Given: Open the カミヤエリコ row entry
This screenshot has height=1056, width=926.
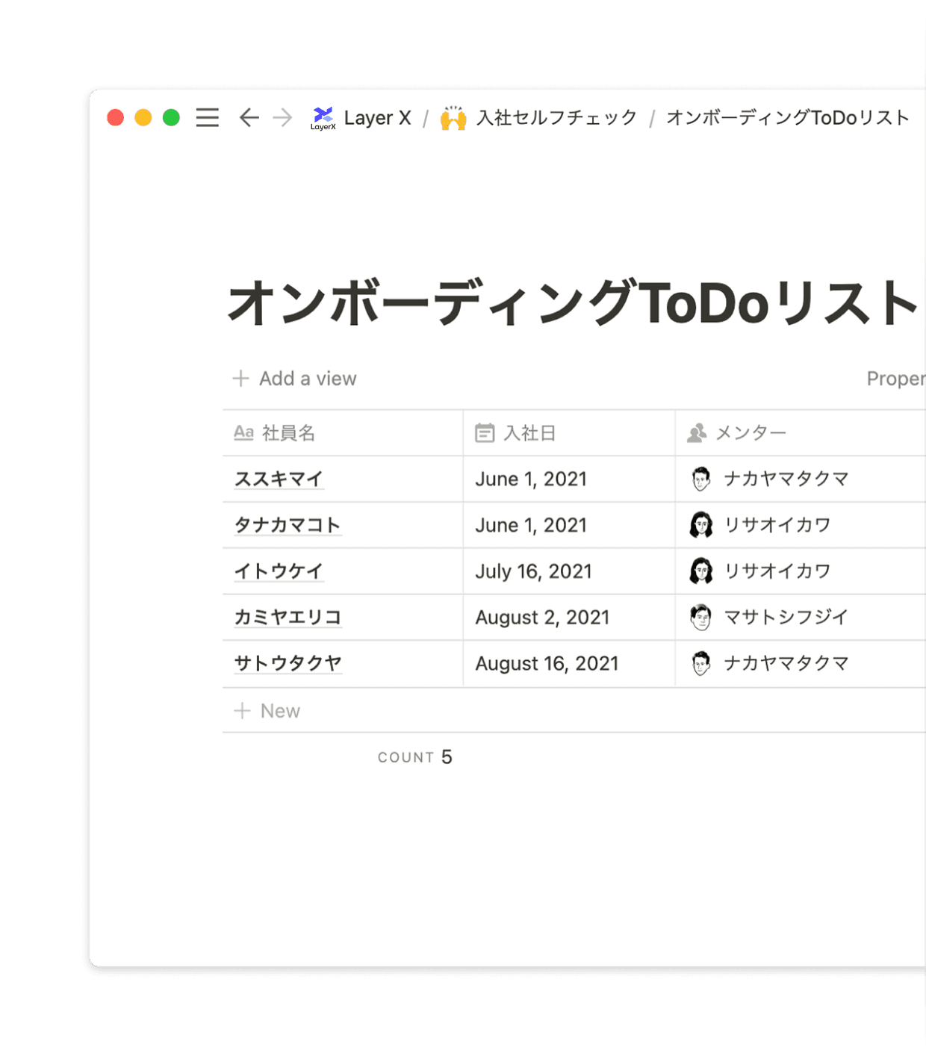Looking at the screenshot, I should [x=288, y=618].
